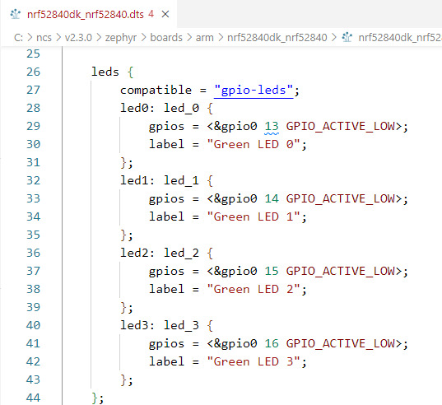Place cursor on the "leds" node name
442x405 pixels.
pos(105,72)
